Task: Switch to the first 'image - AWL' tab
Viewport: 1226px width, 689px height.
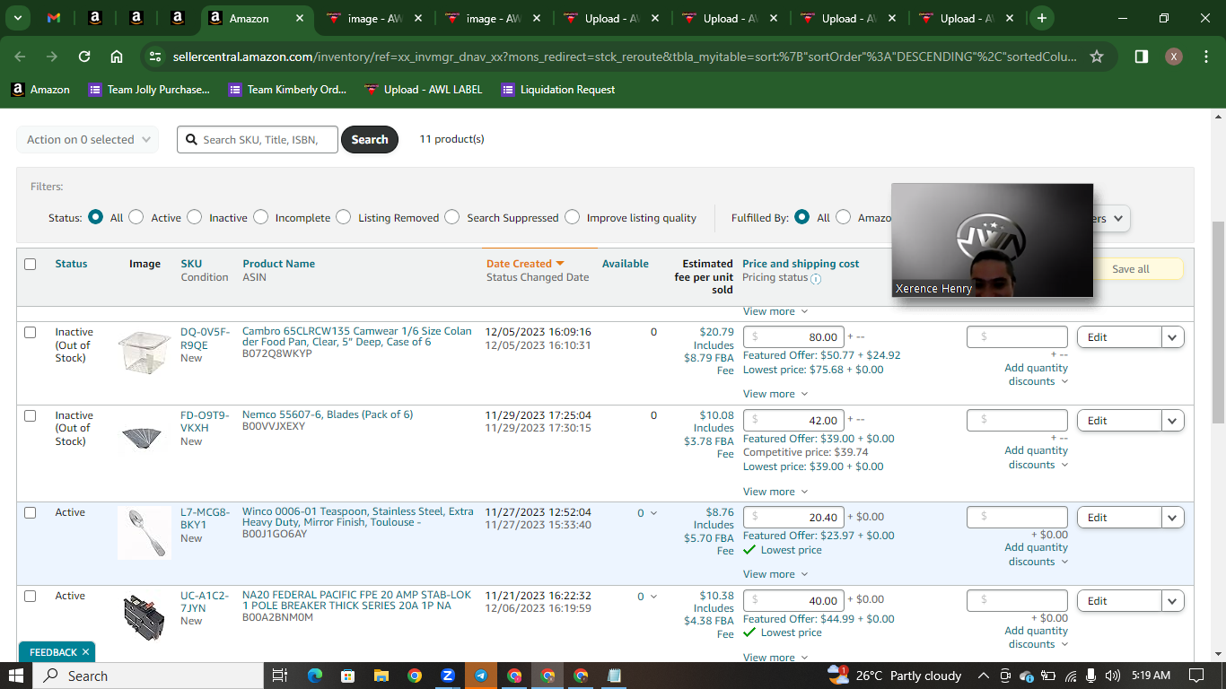Action: coord(374,18)
